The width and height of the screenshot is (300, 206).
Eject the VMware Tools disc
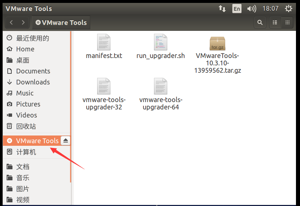[65, 141]
